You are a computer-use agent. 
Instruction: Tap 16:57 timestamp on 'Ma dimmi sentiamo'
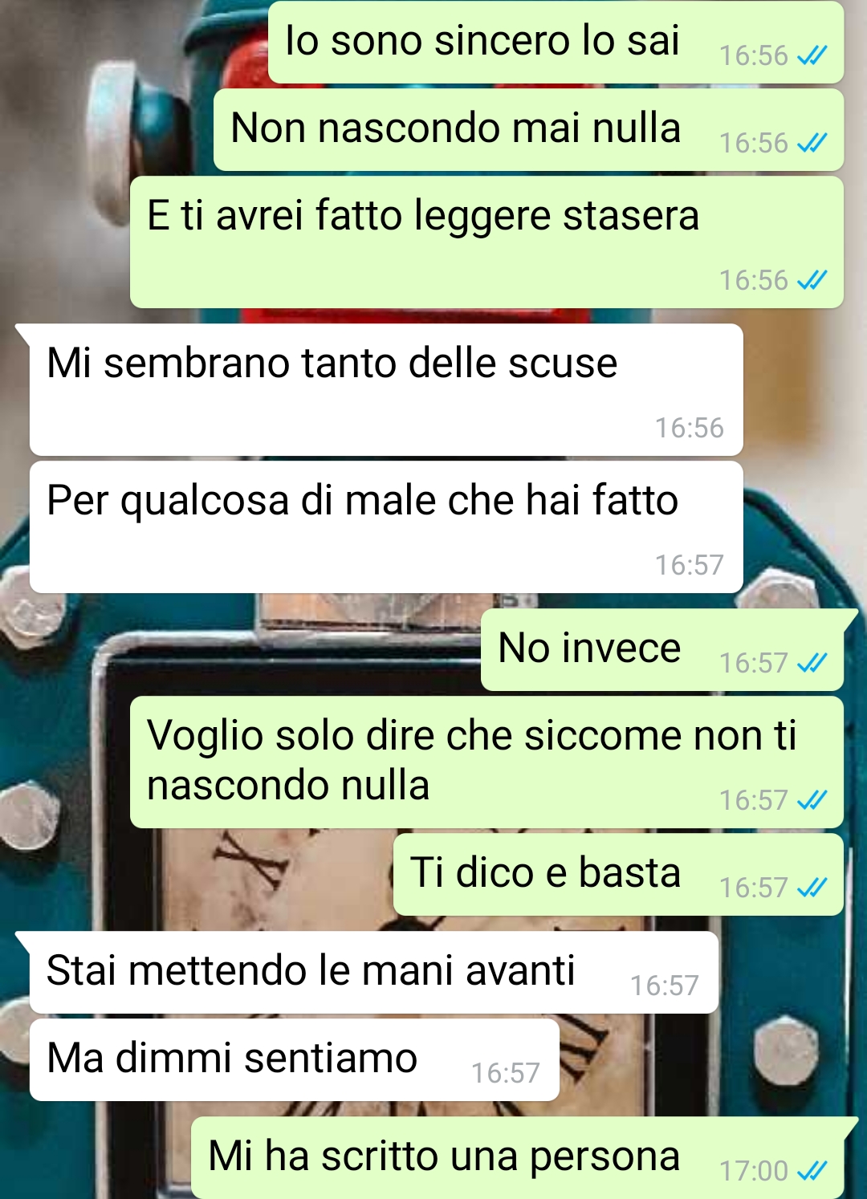pos(505,1073)
